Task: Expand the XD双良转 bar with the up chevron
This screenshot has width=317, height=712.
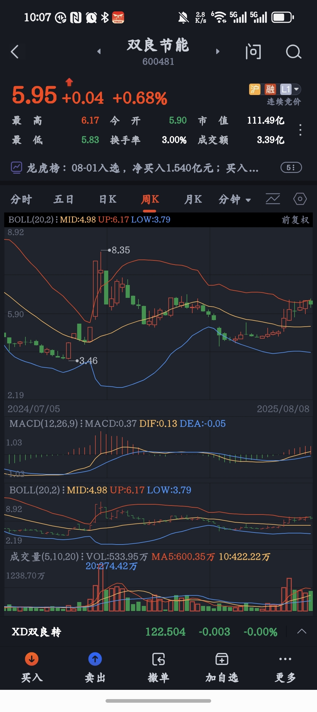Action: click(302, 631)
